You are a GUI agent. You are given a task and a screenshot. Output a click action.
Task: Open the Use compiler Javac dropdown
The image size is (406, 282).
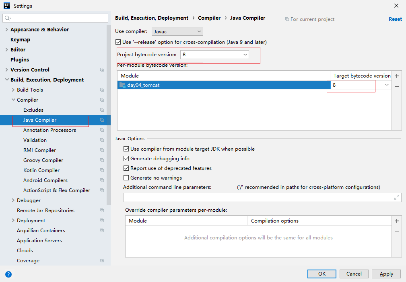point(177,31)
